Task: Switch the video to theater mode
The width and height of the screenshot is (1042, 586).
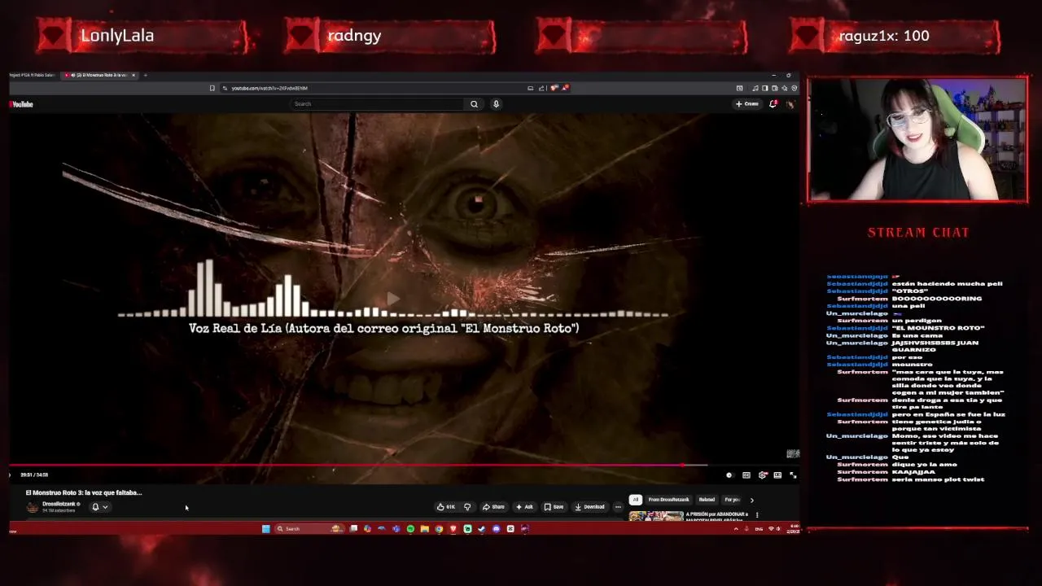Action: [x=777, y=475]
